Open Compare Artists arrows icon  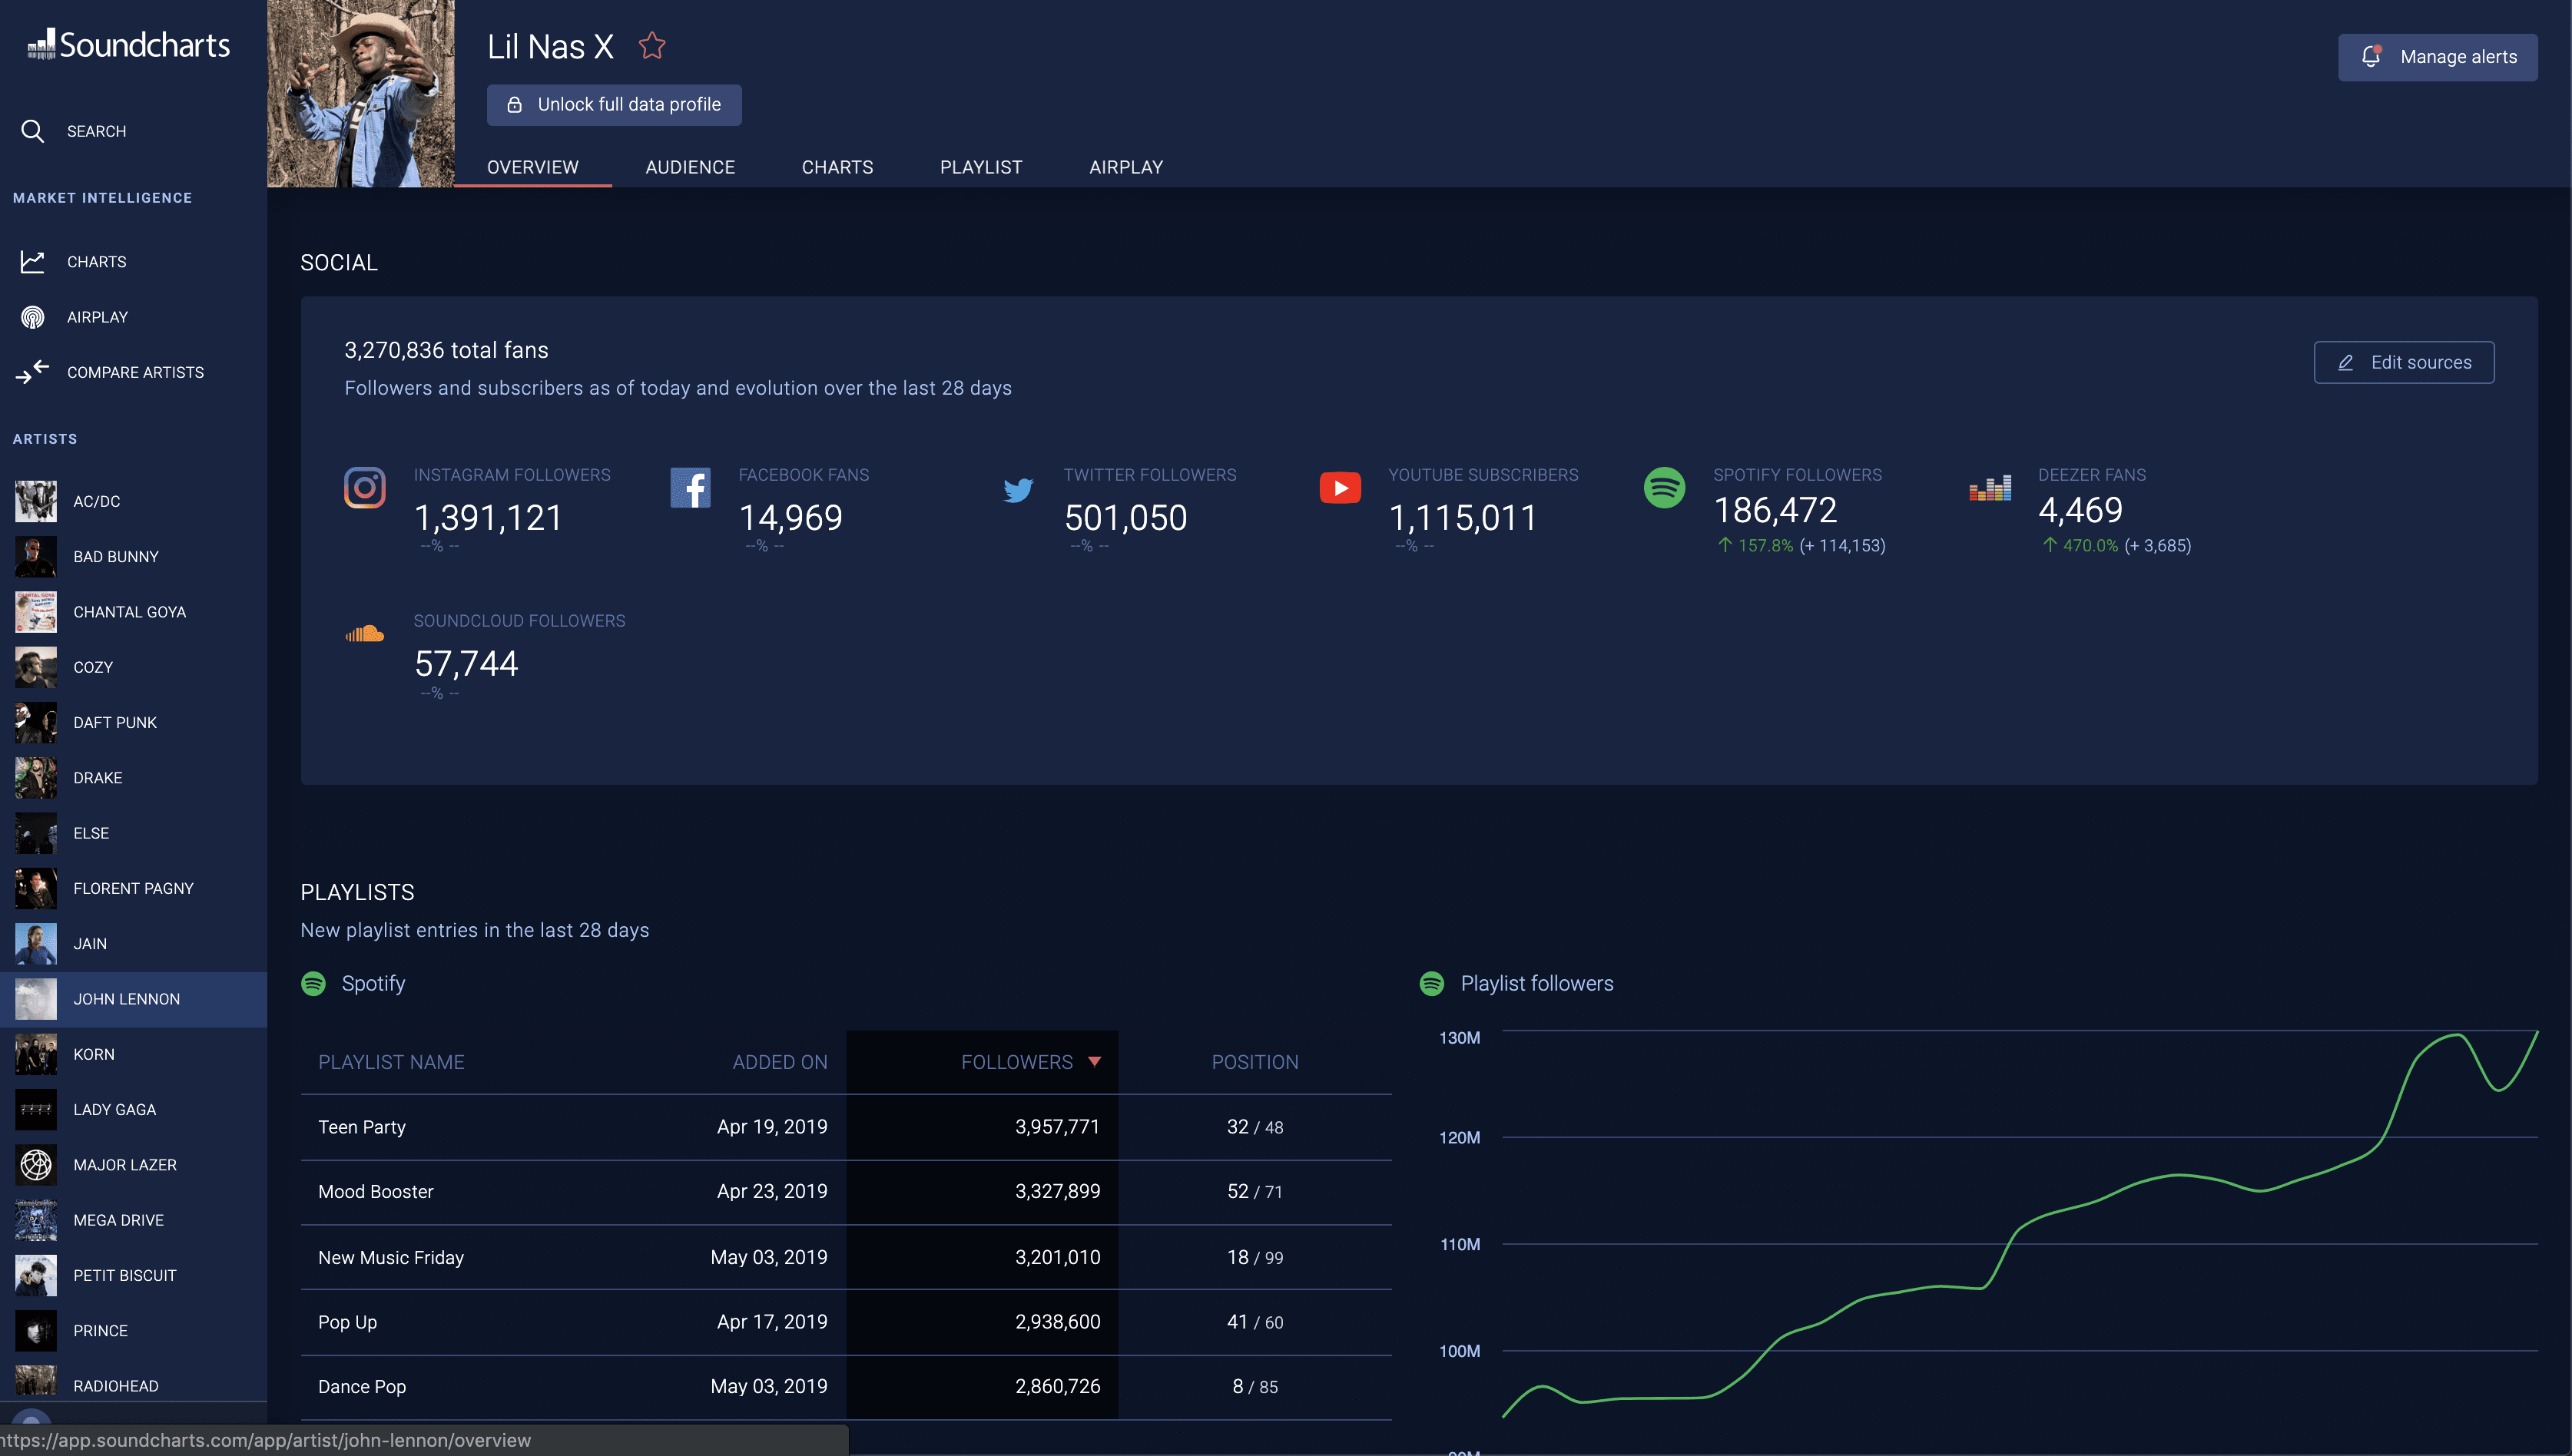click(x=33, y=372)
